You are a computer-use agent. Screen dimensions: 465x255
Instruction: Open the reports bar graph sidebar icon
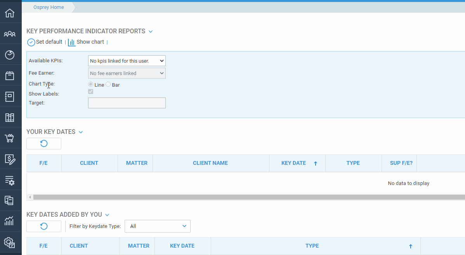tap(10, 221)
